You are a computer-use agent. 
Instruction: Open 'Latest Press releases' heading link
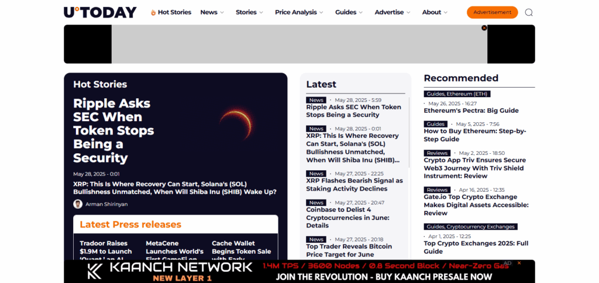pyautogui.click(x=130, y=225)
